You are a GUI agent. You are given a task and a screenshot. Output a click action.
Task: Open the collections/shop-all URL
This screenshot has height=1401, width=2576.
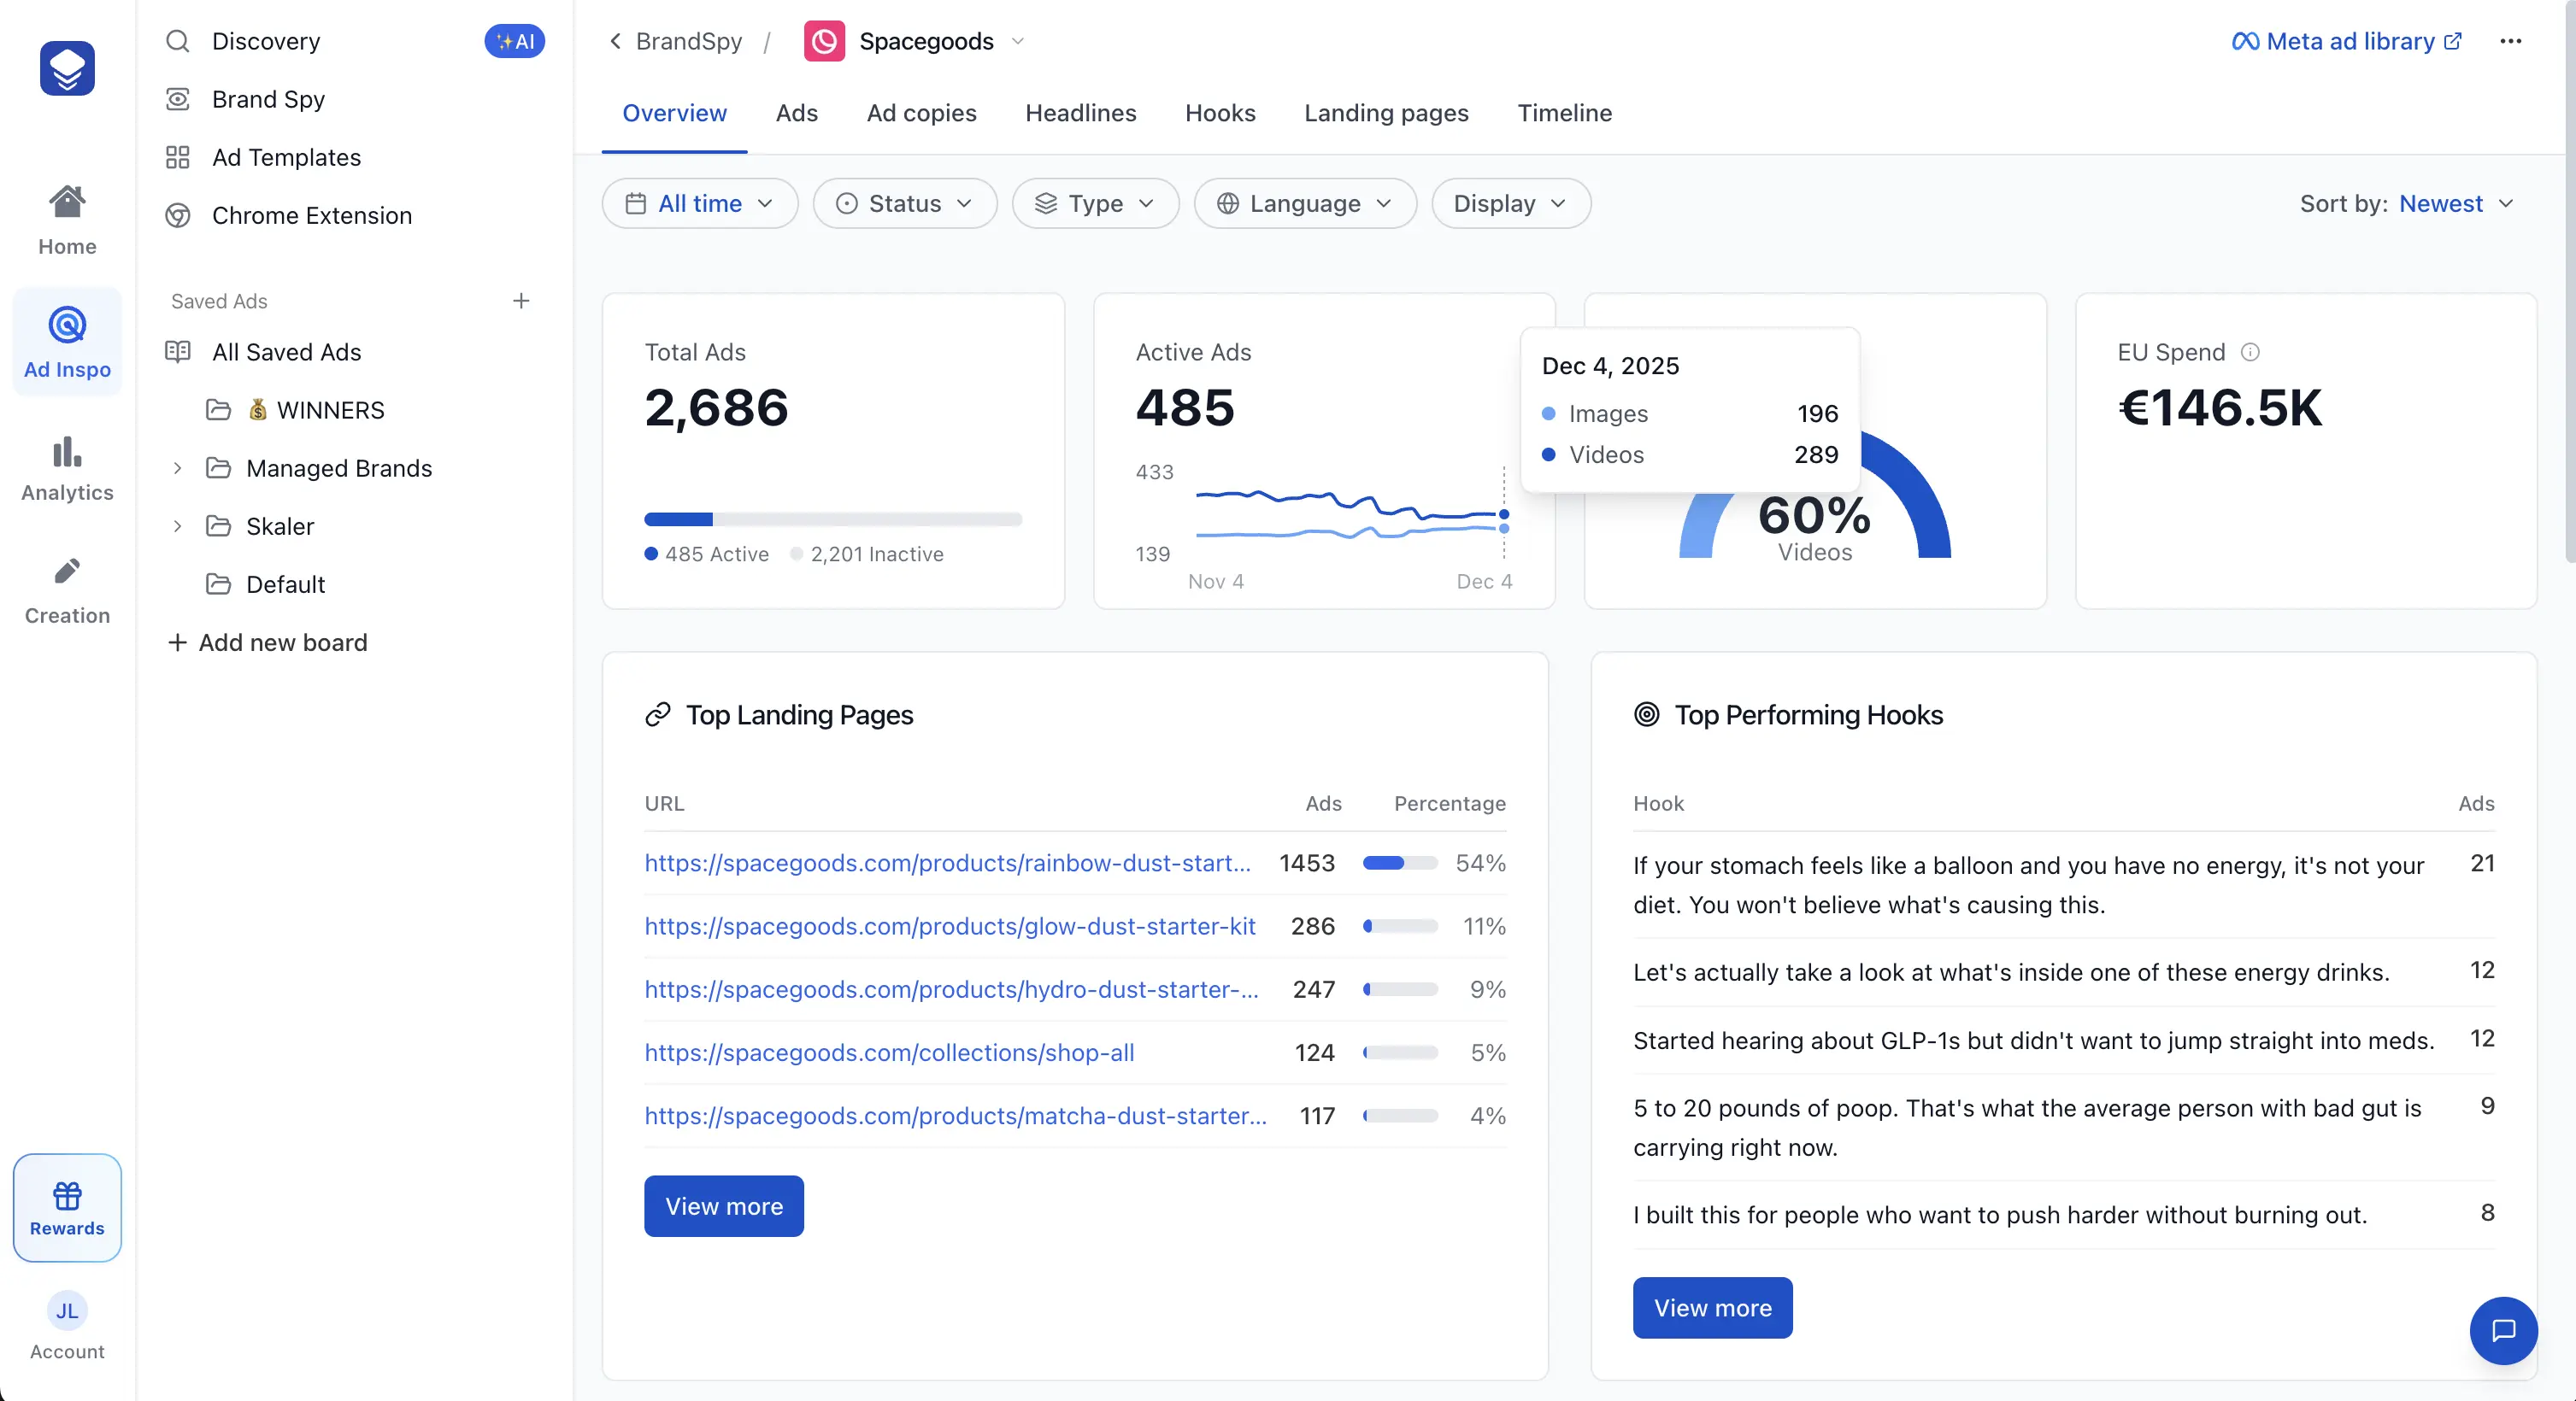889,1052
